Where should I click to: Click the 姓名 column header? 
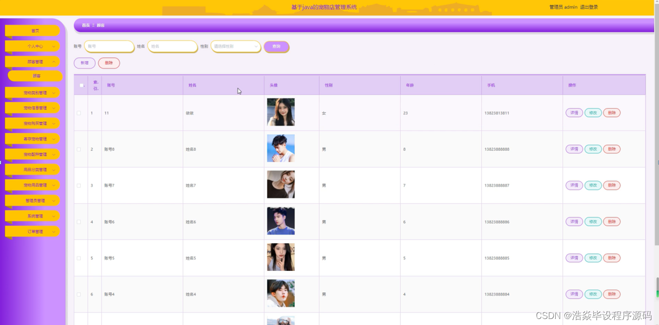[x=192, y=85]
